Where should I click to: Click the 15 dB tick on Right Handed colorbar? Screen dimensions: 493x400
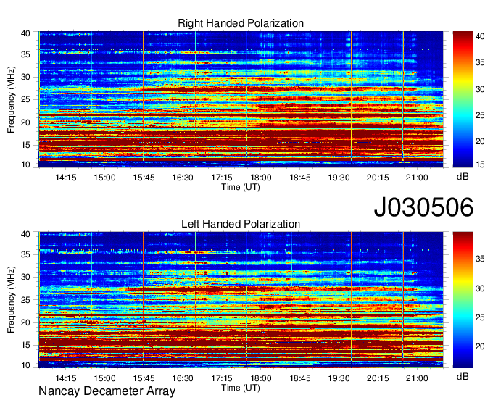click(480, 164)
